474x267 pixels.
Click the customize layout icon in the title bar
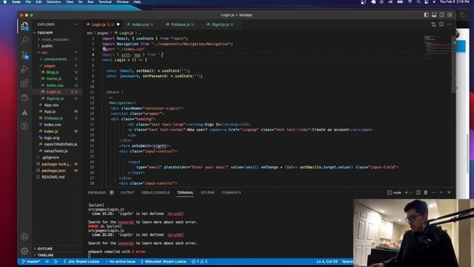tap(450, 15)
